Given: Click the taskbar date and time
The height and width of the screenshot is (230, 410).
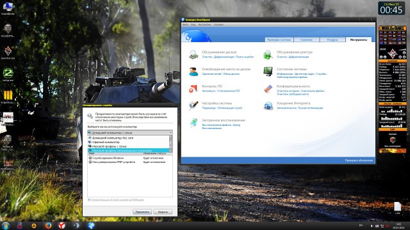Looking at the screenshot, I should 398,226.
